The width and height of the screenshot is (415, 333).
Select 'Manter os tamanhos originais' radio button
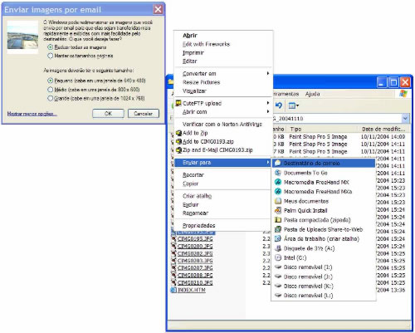pyautogui.click(x=50, y=56)
